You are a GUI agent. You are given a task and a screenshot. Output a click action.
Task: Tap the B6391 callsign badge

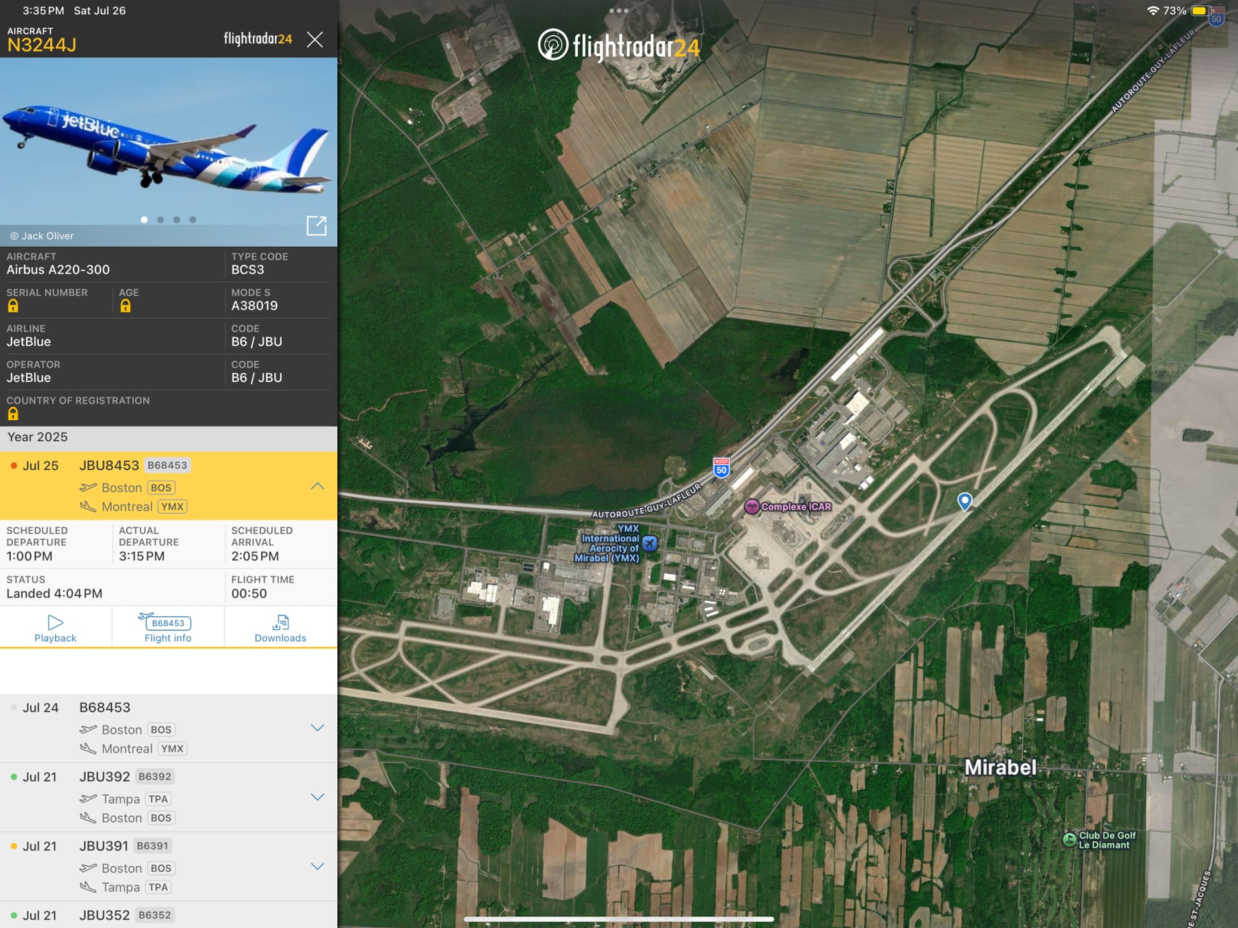pyautogui.click(x=153, y=846)
